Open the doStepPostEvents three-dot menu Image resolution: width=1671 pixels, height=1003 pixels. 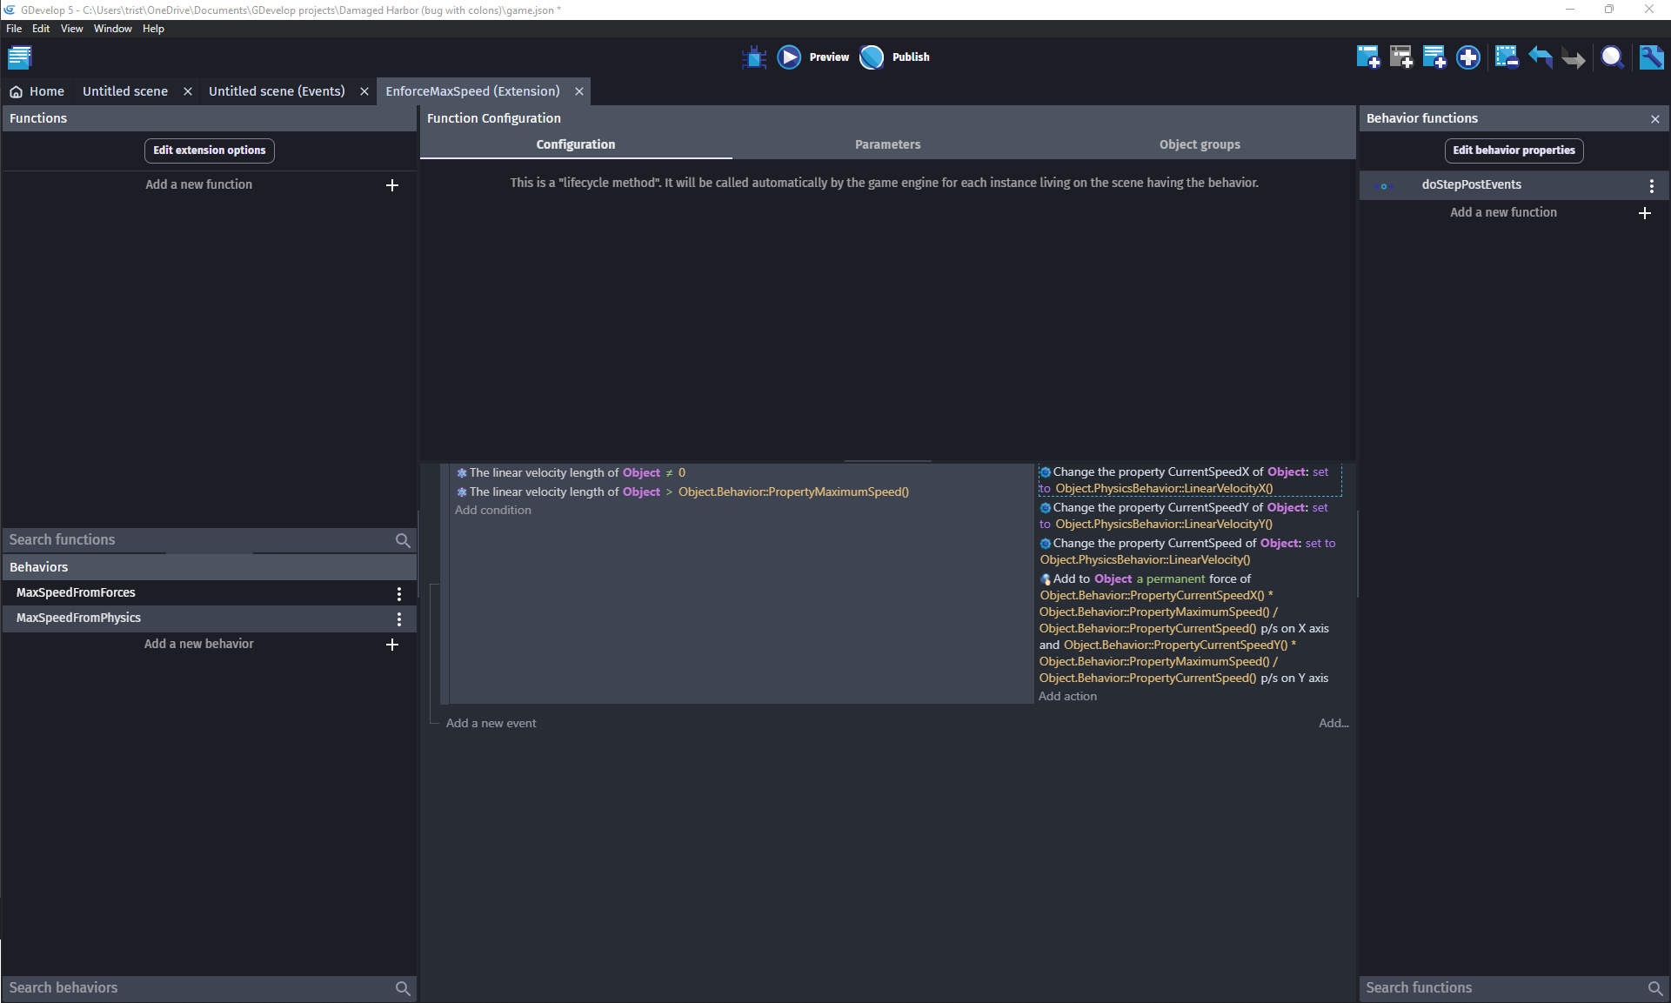(x=1651, y=185)
